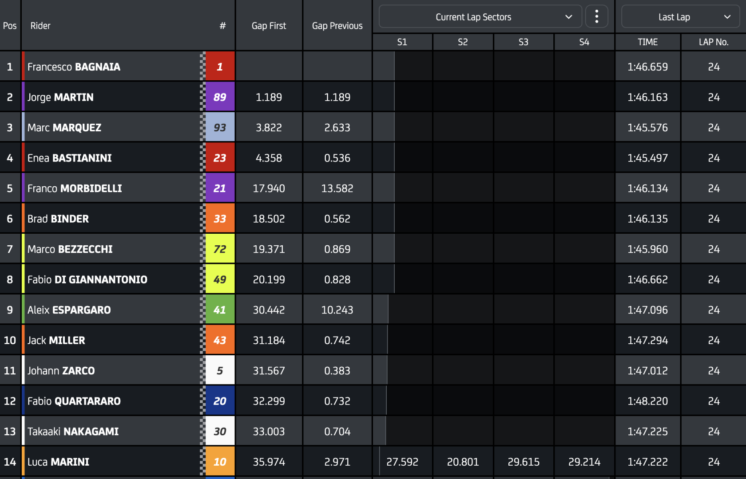Screen dimensions: 746x479
Task: Select rider Takaaki NAKAGAMI
Action: click(x=73, y=432)
